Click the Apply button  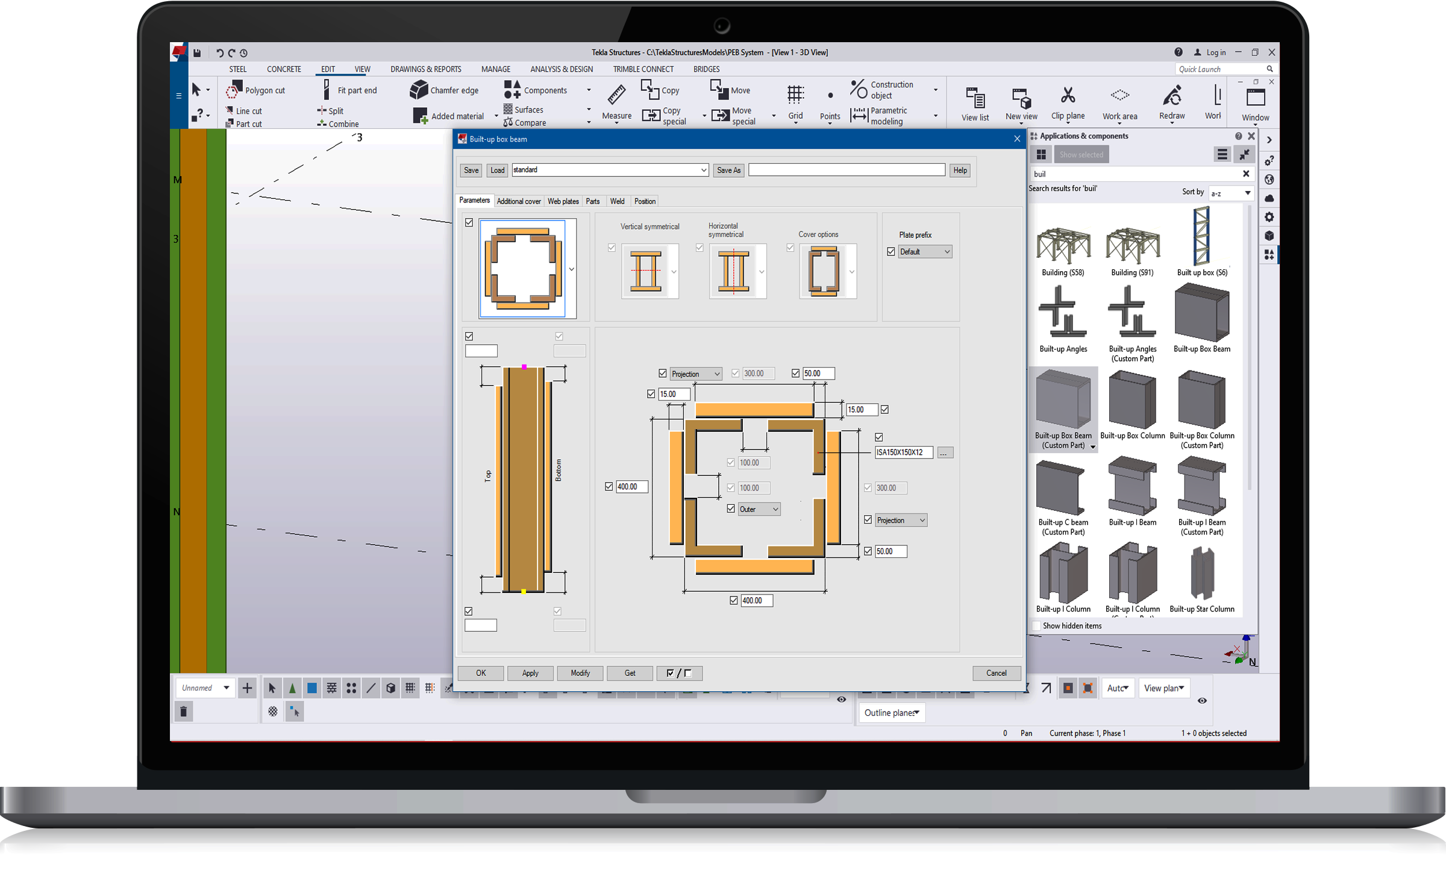530,674
